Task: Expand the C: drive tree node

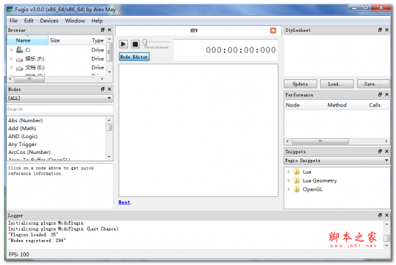Action: (x=11, y=50)
